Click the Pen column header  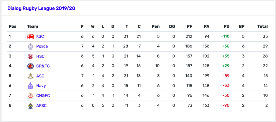[156, 27]
